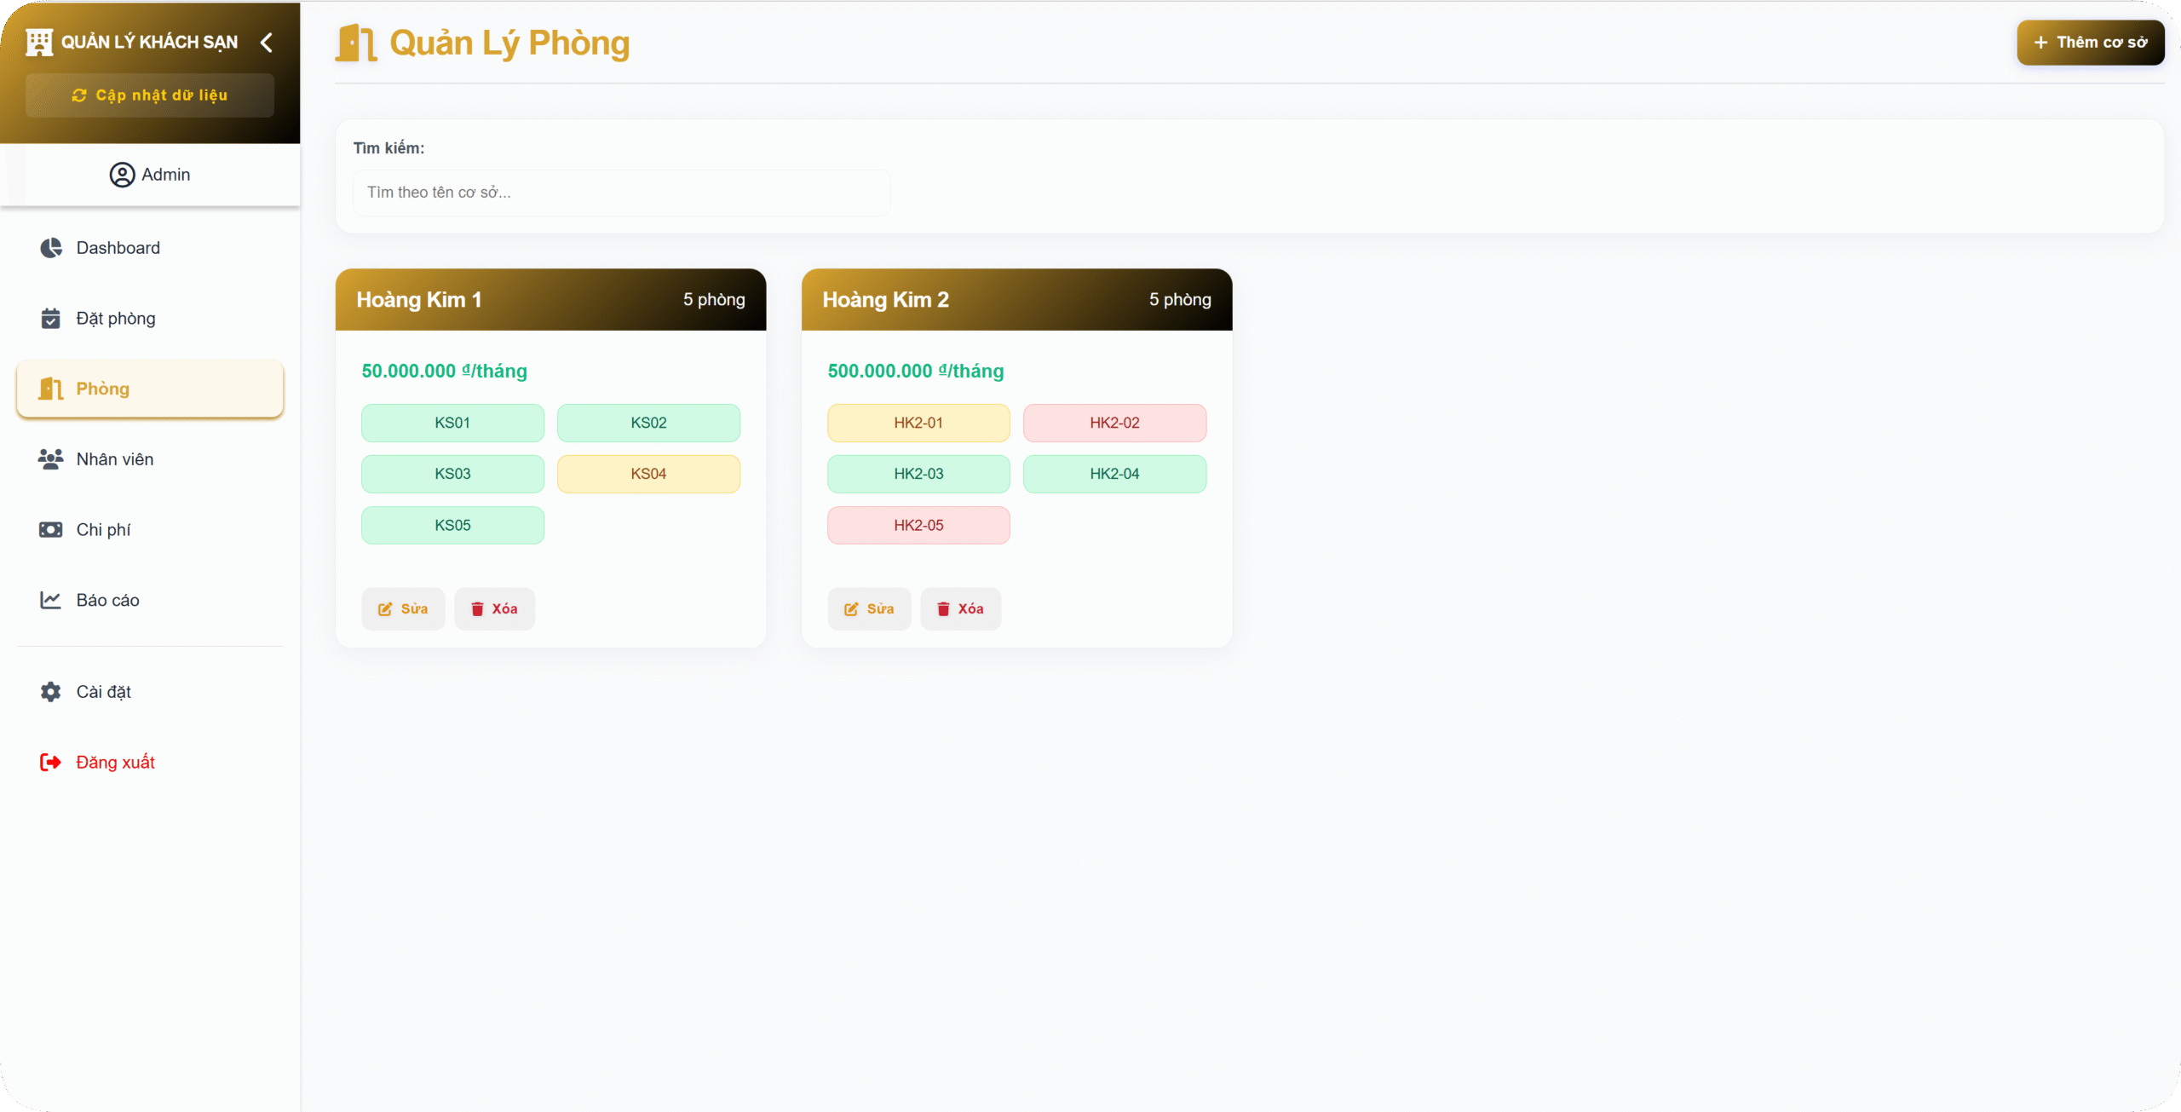Click the Chi phí money icon
Screen dimensions: 2181x1112
click(51, 530)
